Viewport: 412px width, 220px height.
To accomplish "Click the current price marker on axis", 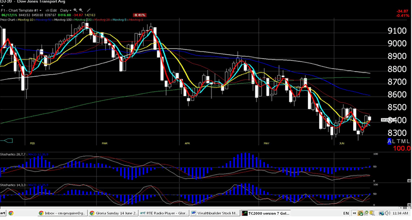I will pos(387,120).
